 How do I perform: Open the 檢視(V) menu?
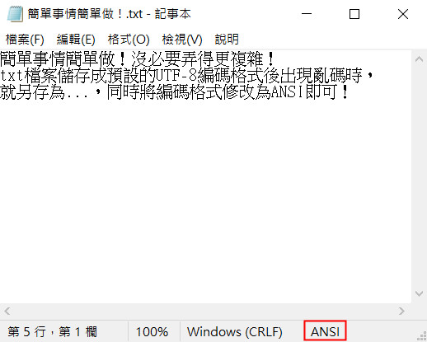click(182, 40)
